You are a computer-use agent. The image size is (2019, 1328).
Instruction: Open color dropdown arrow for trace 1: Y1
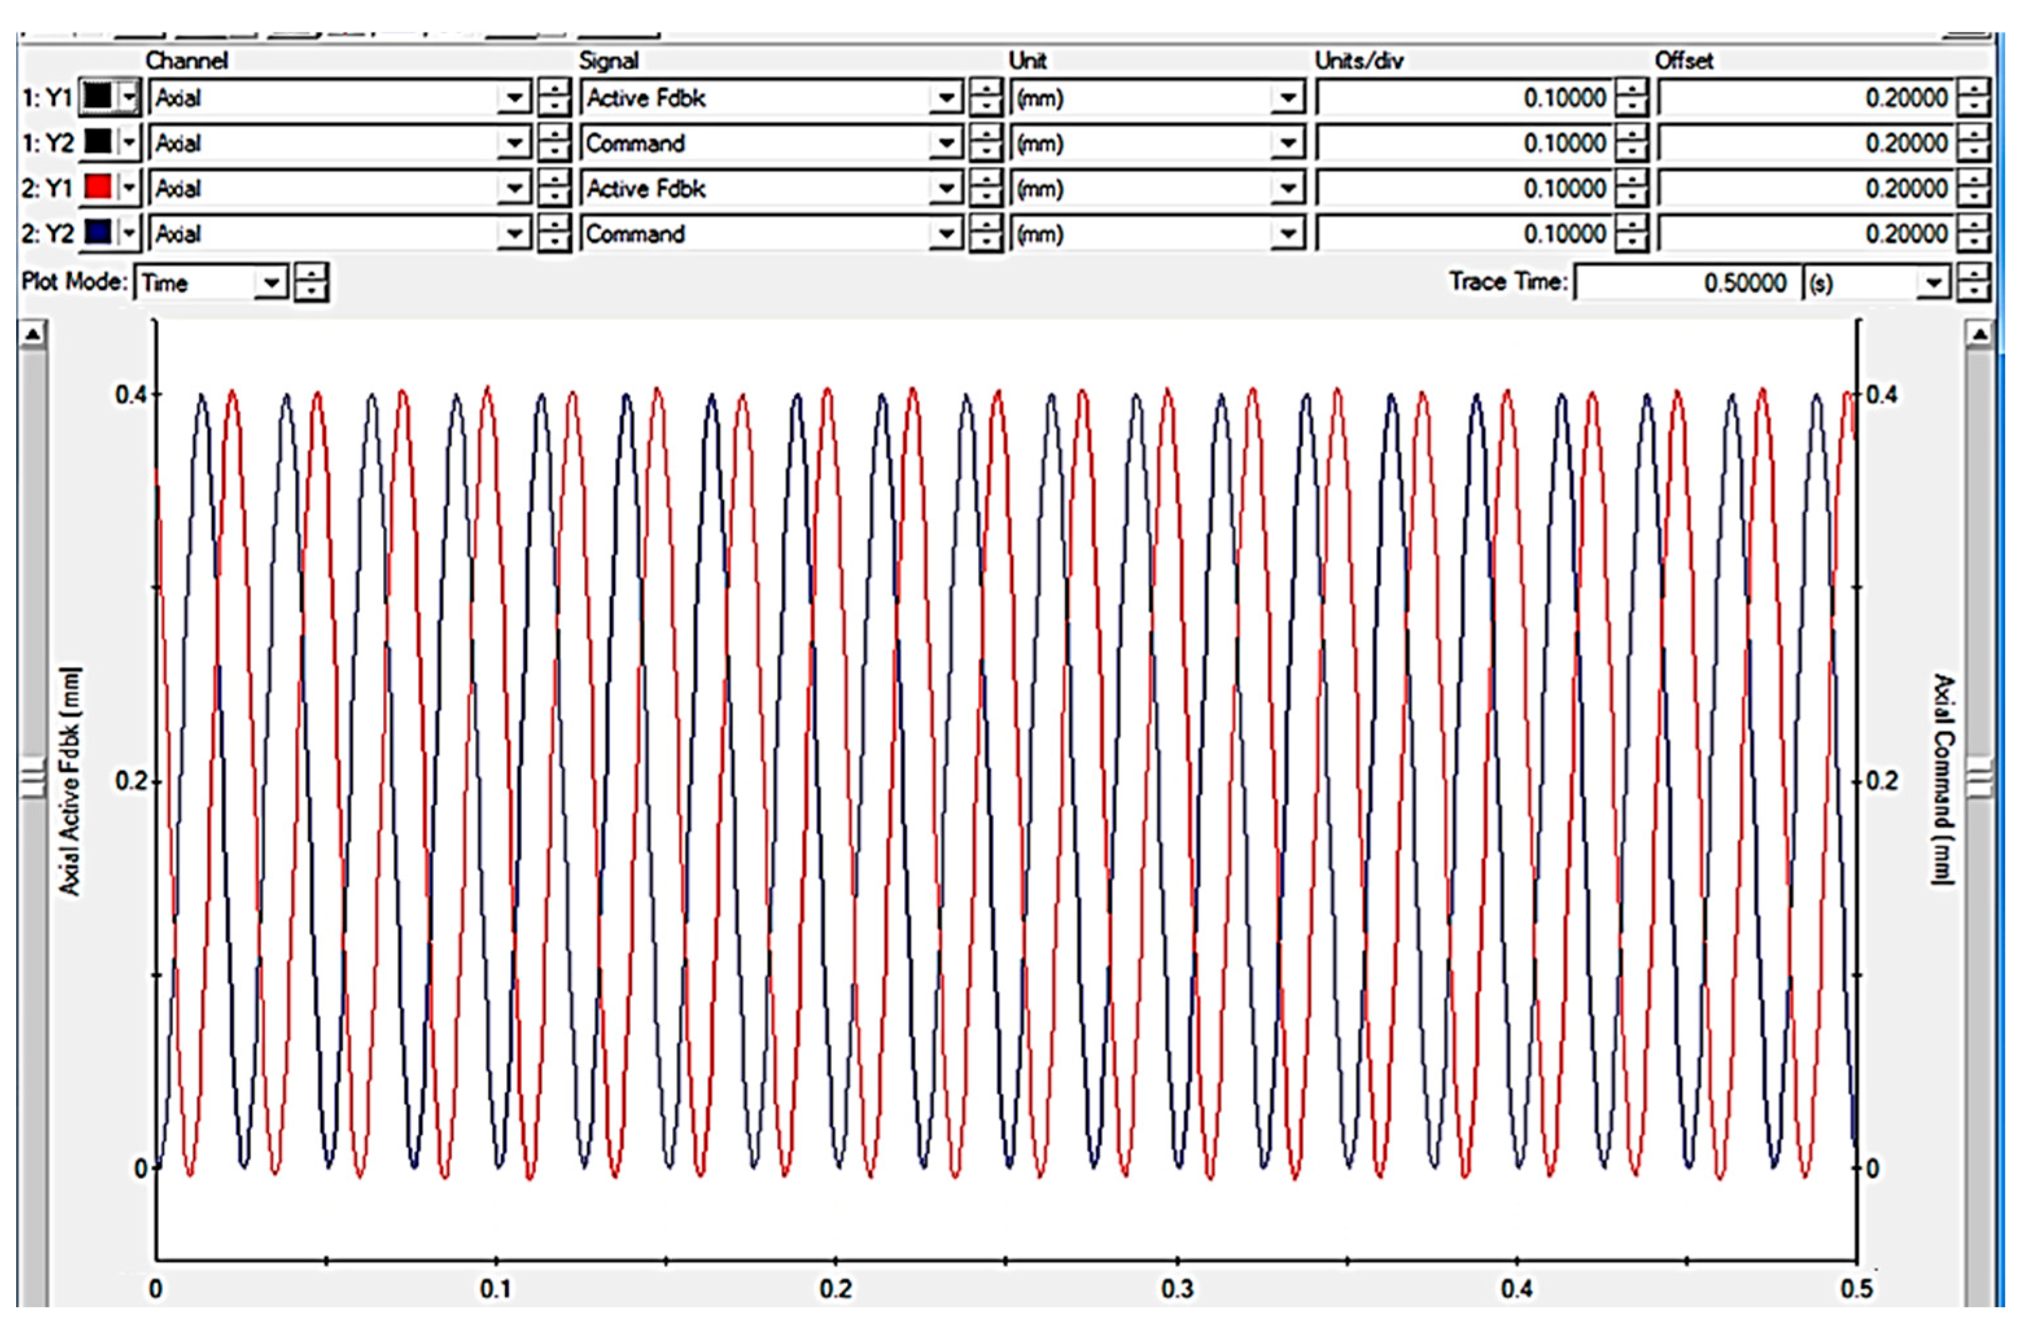[x=129, y=98]
